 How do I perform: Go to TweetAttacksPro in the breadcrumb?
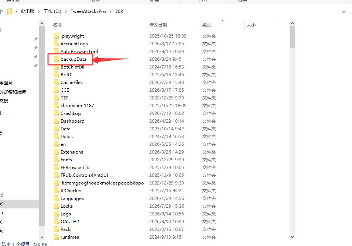pos(88,11)
